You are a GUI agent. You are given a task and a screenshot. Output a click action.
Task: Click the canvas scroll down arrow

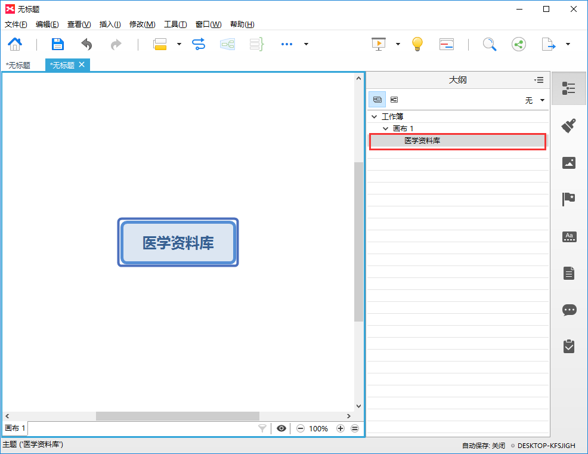[x=358, y=406]
